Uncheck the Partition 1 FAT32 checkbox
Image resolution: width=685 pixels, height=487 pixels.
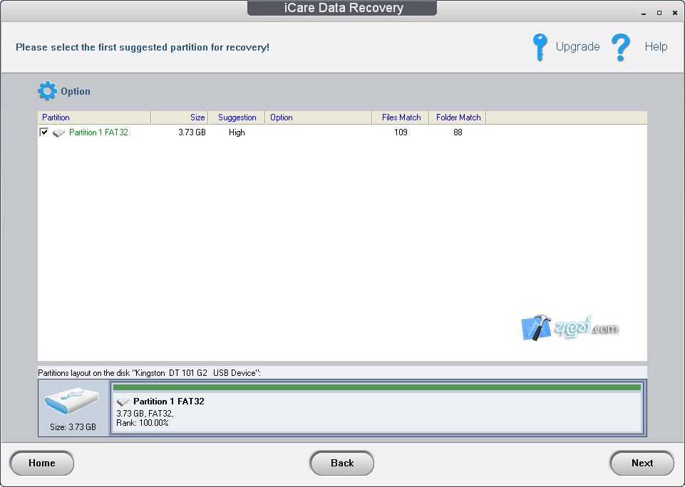43,132
